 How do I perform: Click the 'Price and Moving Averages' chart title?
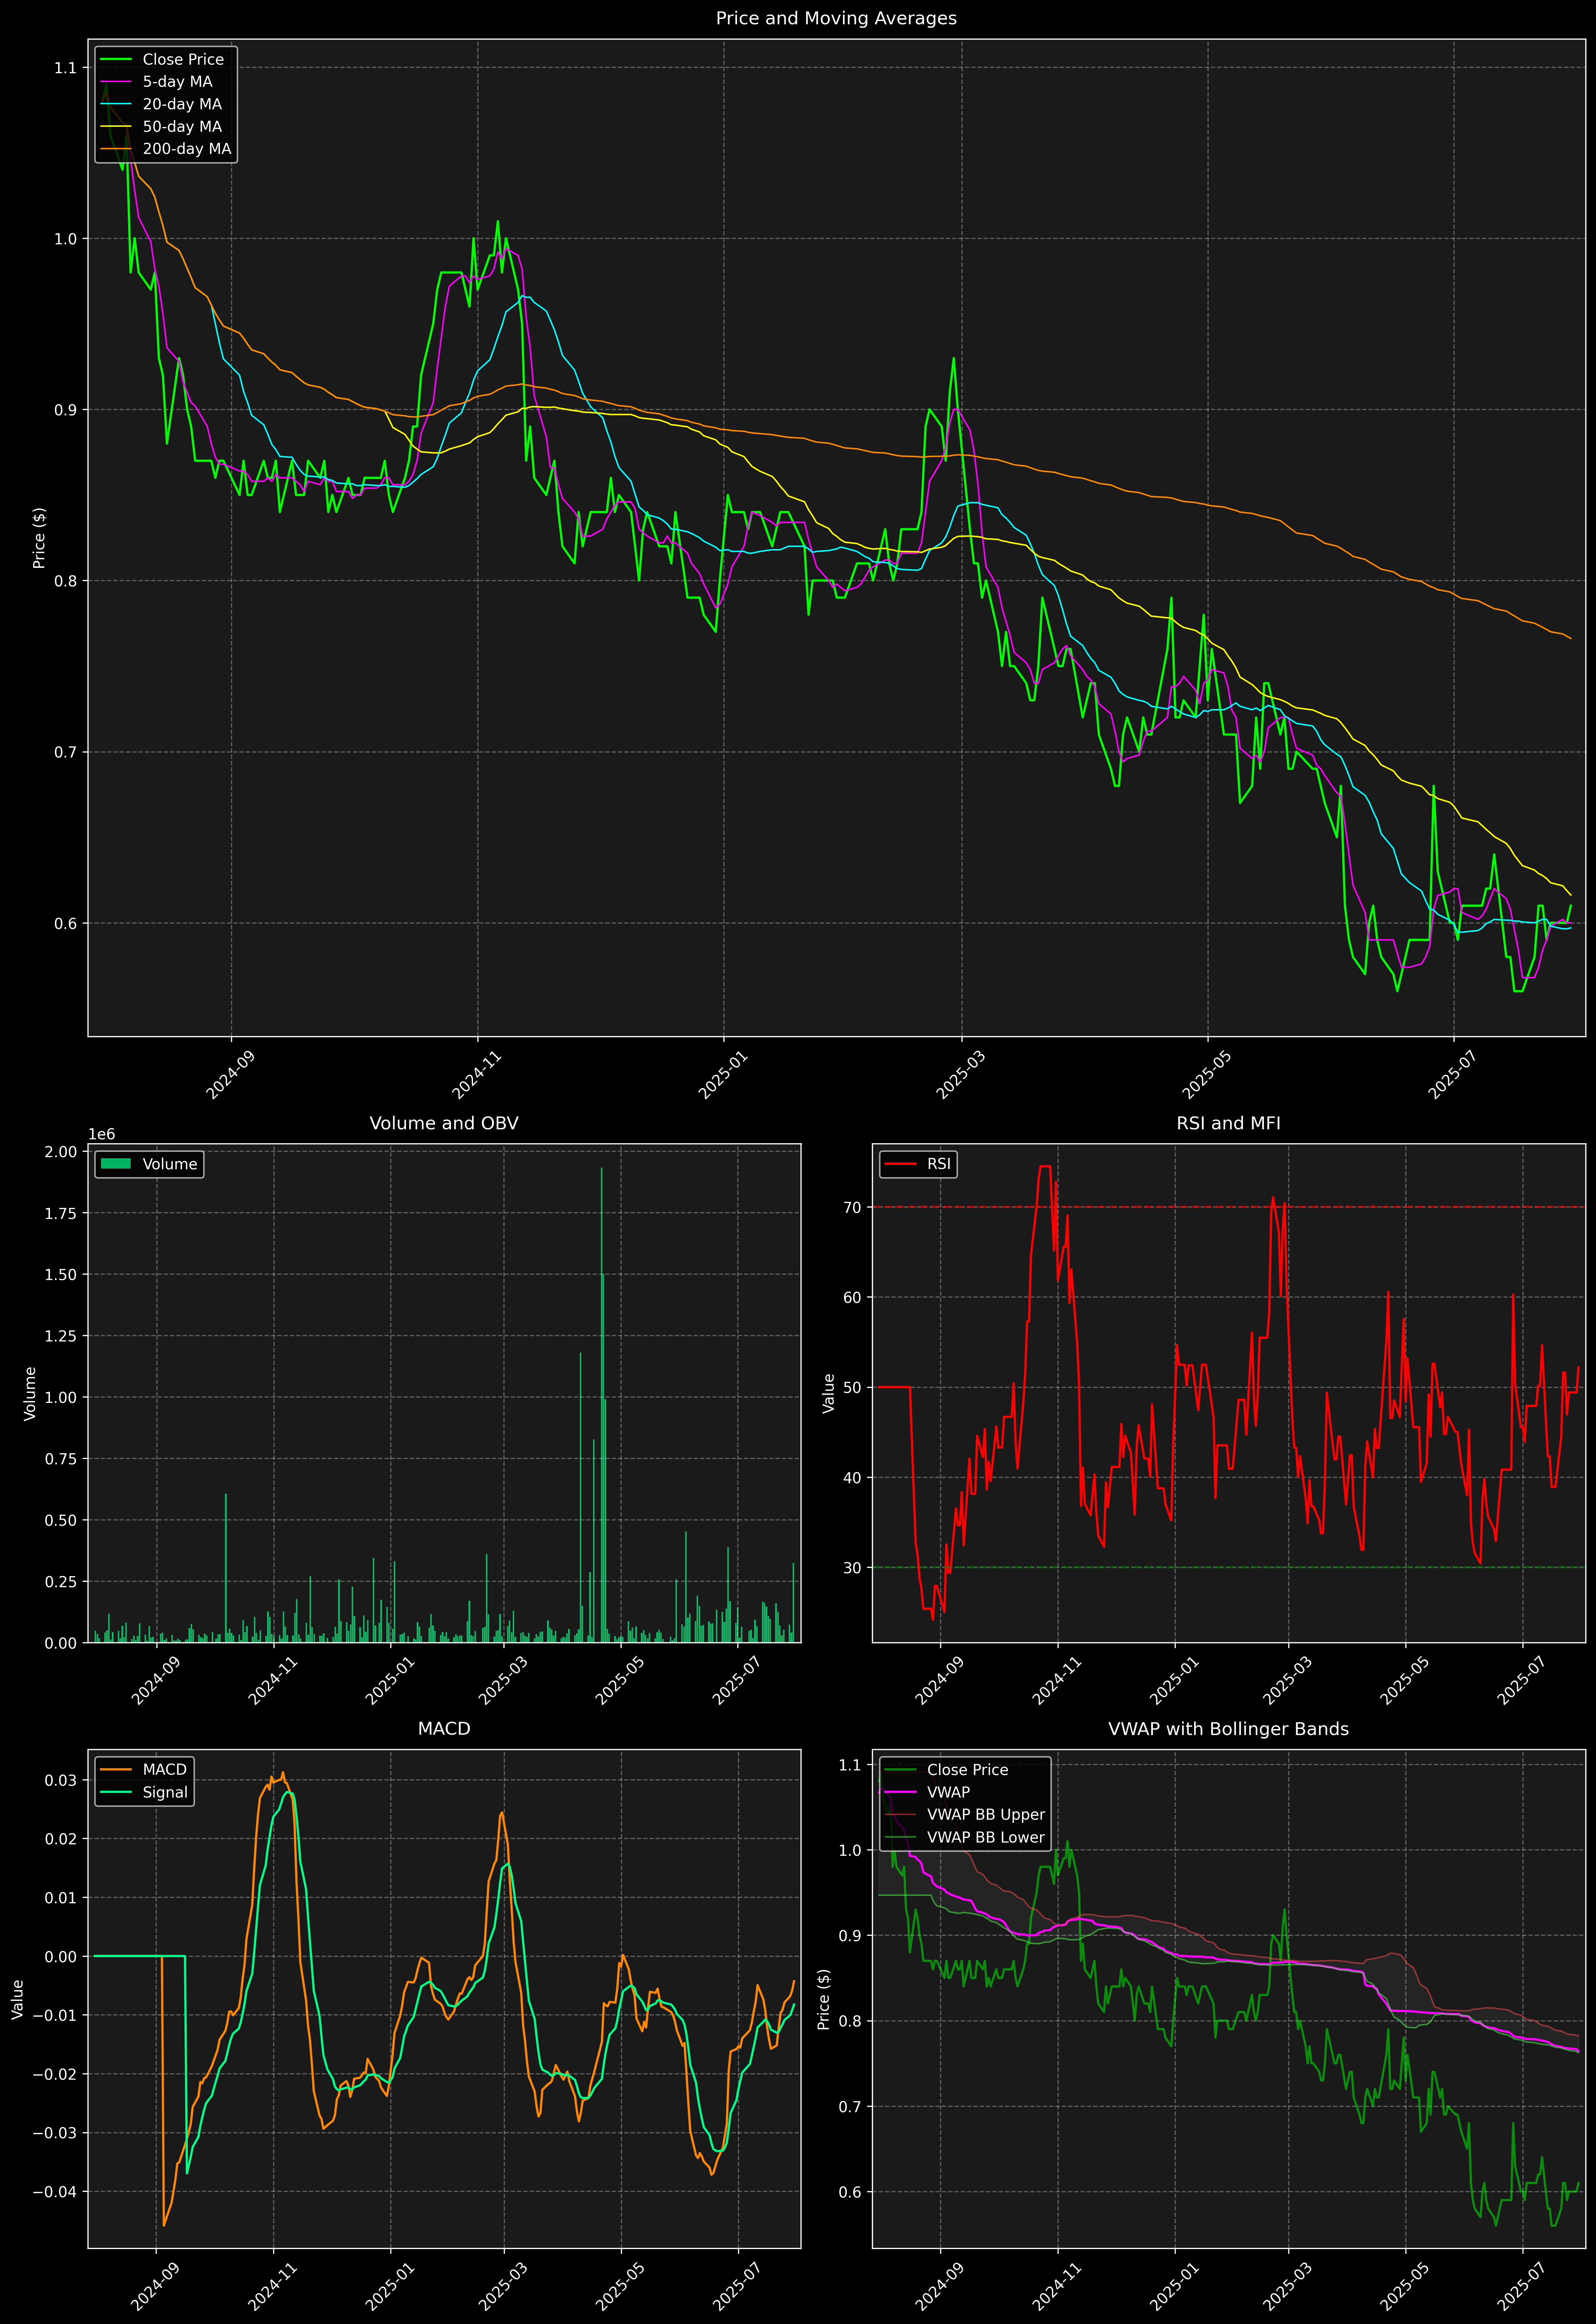(836, 18)
